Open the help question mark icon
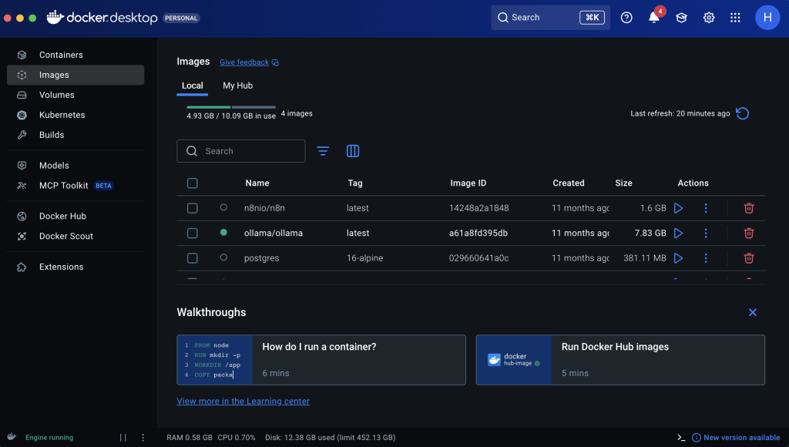Viewport: 789px width, 447px height. (626, 18)
